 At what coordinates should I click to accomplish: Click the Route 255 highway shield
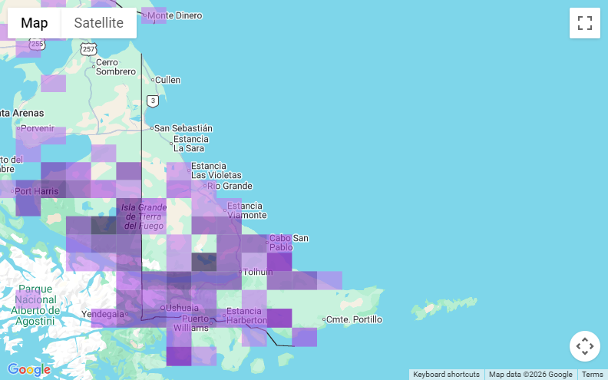[38, 44]
